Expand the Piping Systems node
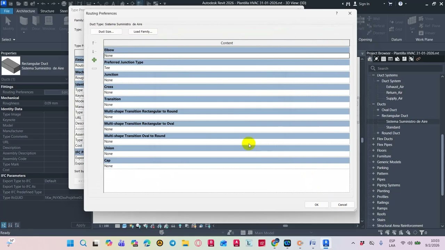 (373, 185)
